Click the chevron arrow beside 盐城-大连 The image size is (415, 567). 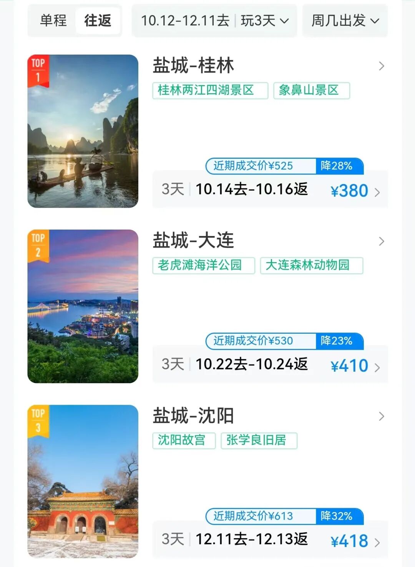381,241
